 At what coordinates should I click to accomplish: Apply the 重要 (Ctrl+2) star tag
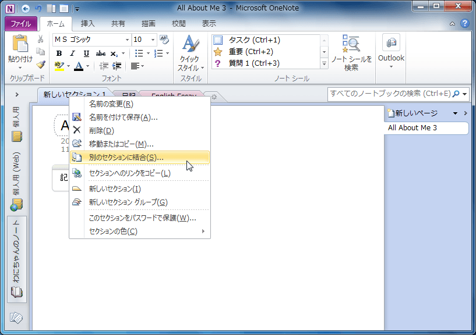pyautogui.click(x=251, y=52)
